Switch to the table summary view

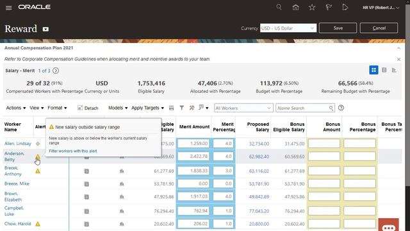point(384,70)
